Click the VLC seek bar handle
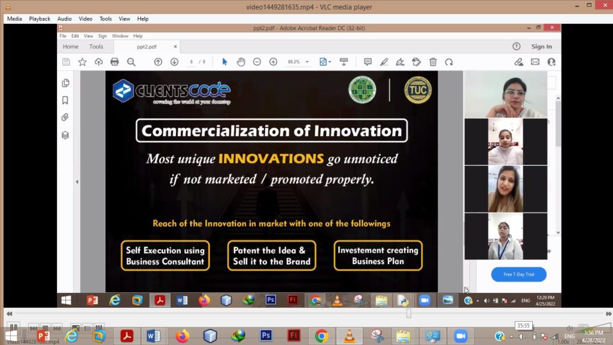 point(409,313)
